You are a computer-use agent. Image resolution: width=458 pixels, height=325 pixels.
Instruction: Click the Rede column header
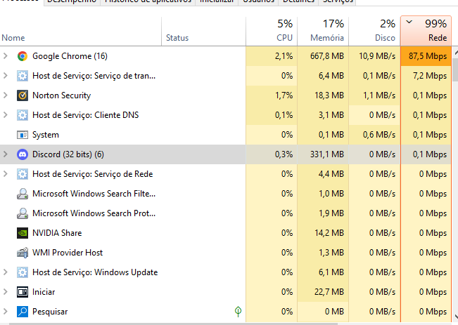pos(426,31)
